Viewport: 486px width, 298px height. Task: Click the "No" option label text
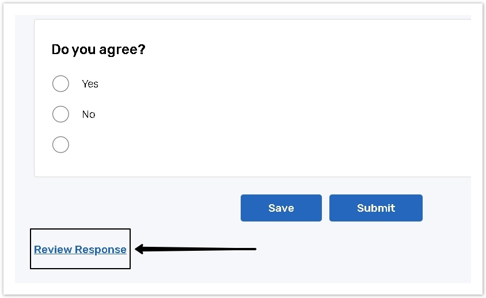(x=89, y=114)
